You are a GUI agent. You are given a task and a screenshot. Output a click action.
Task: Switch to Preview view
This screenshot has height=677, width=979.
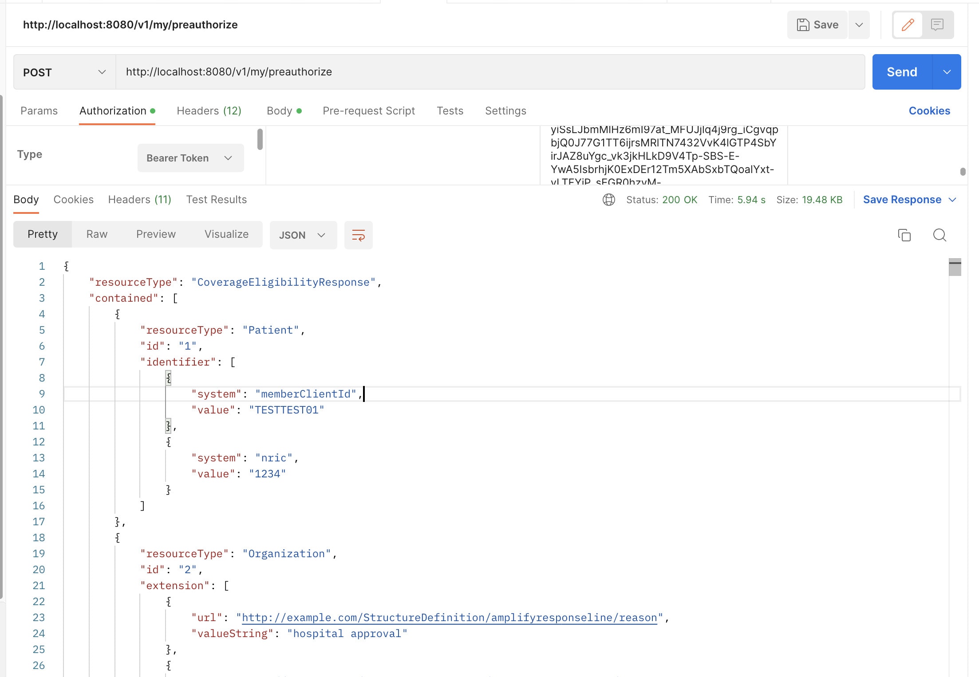156,234
